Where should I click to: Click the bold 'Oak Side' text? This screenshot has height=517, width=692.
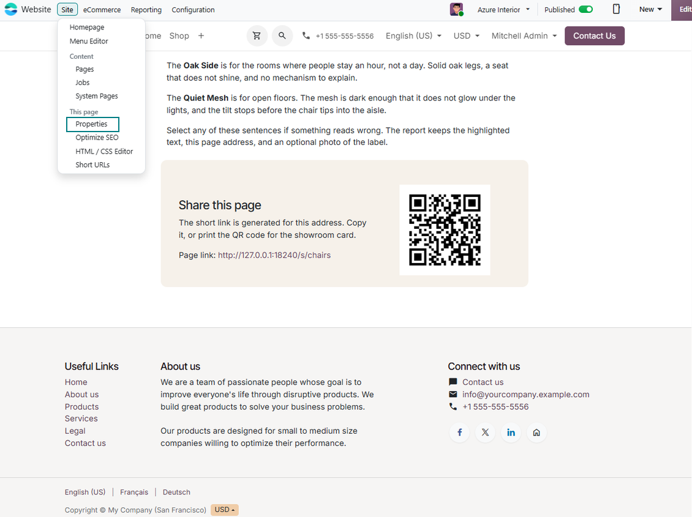click(201, 65)
